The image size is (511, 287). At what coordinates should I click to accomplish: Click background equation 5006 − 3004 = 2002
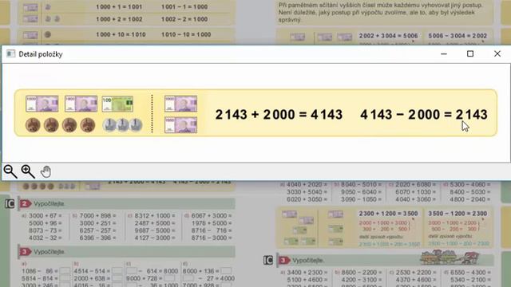(x=458, y=36)
